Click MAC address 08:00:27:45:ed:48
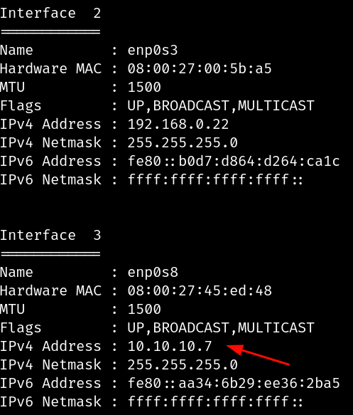The image size is (353, 415). (x=200, y=290)
